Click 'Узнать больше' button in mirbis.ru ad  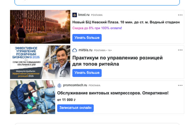[87, 73]
